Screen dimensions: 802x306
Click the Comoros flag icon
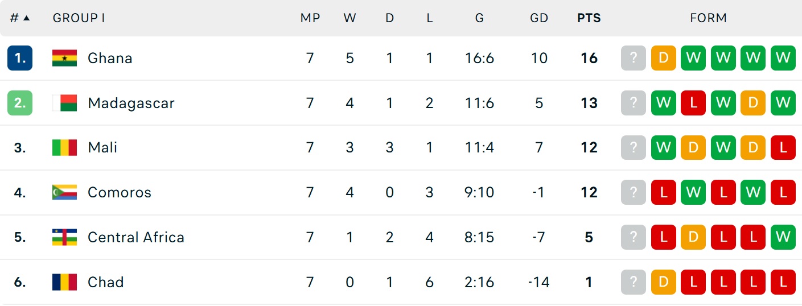(64, 192)
